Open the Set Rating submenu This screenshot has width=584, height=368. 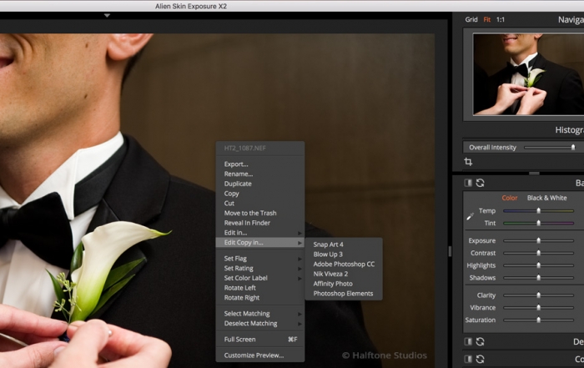point(260,268)
